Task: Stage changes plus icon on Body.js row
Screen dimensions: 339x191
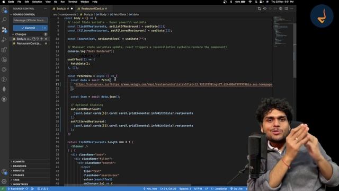Action: pyautogui.click(x=41, y=39)
